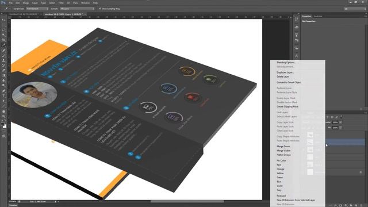The image size is (368, 207).
Task: Select the Line shape tool
Action: click(x=3, y=106)
